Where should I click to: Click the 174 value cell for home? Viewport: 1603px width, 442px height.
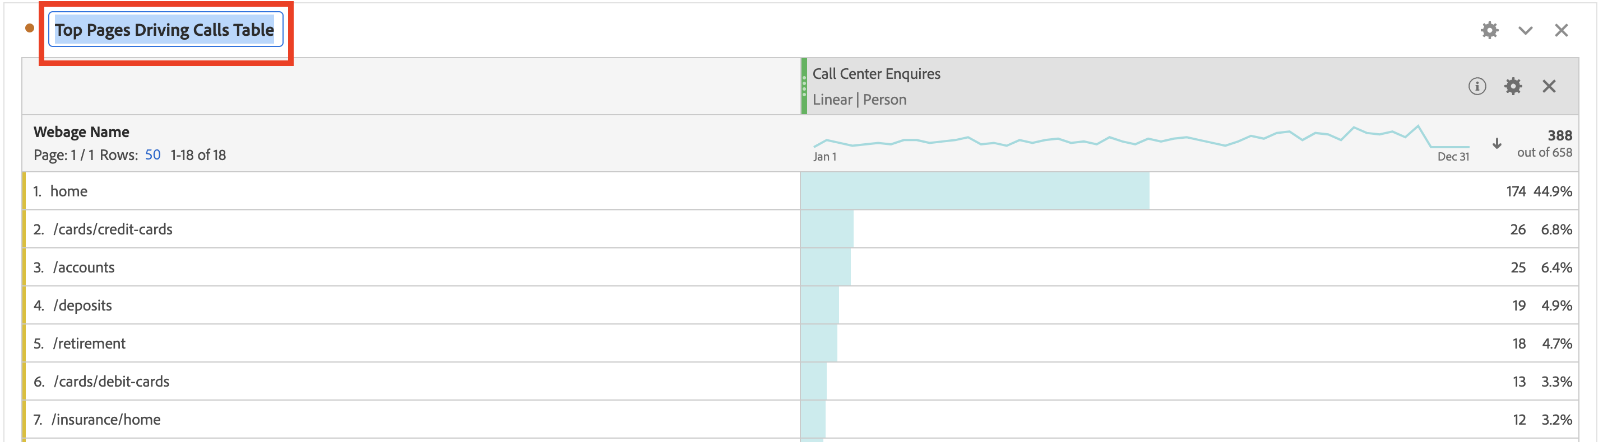(x=1515, y=191)
